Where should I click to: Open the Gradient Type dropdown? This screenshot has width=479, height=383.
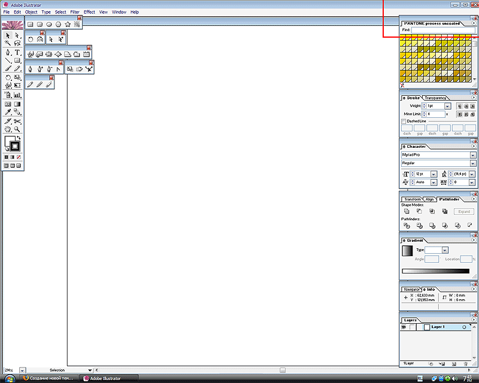[x=445, y=250]
